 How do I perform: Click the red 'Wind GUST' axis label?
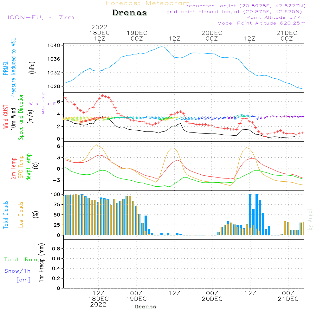(6, 117)
